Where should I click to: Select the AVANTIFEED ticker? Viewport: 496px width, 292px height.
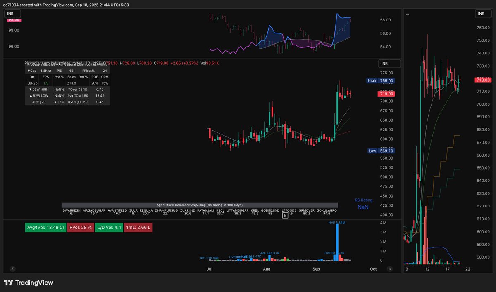click(117, 210)
